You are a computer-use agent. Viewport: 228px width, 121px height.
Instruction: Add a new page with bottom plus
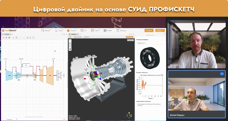click(x=17, y=119)
